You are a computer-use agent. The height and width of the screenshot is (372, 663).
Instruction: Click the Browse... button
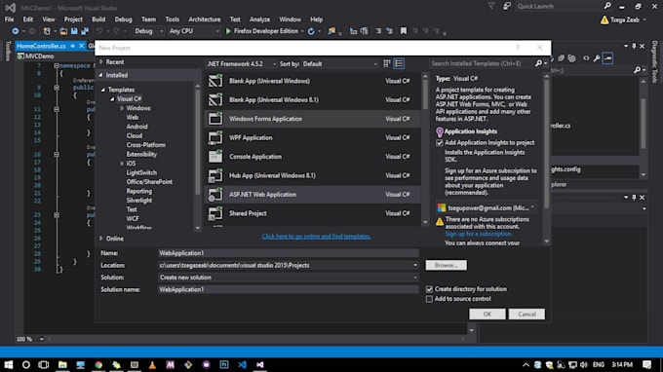(447, 265)
